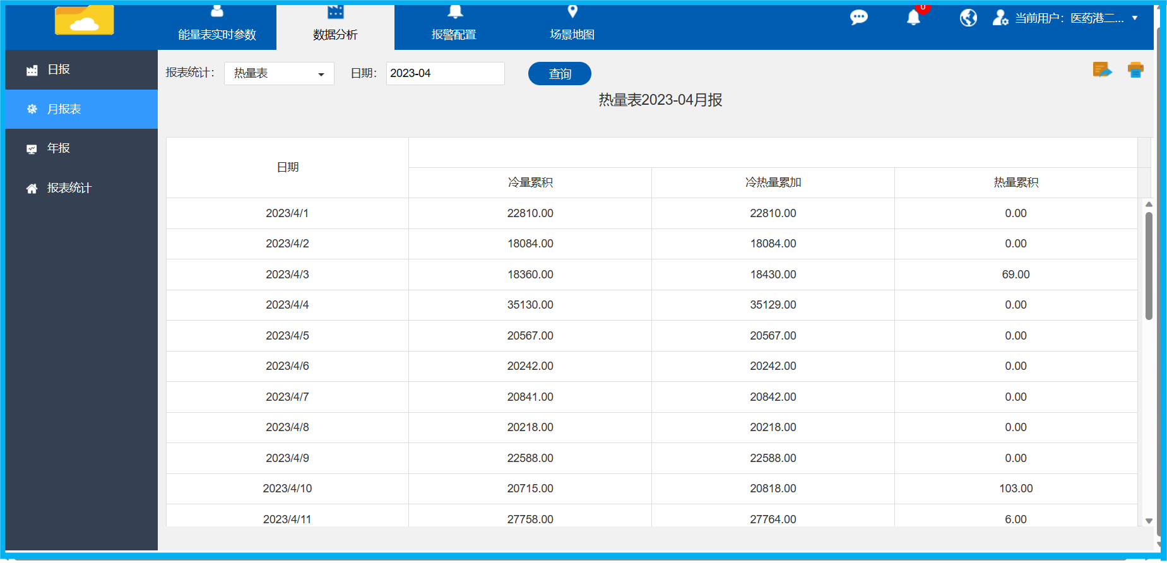
Task: Click the table scrollbar down arrow
Action: tap(1149, 521)
